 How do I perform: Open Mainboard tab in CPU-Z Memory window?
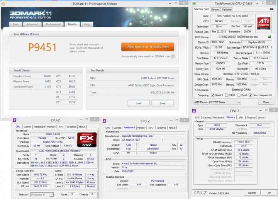[x=219, y=117]
